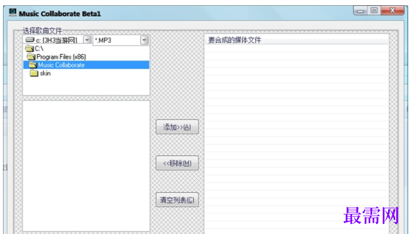Click the Music Collaborate app icon in title bar
The width and height of the screenshot is (410, 234).
[12, 12]
